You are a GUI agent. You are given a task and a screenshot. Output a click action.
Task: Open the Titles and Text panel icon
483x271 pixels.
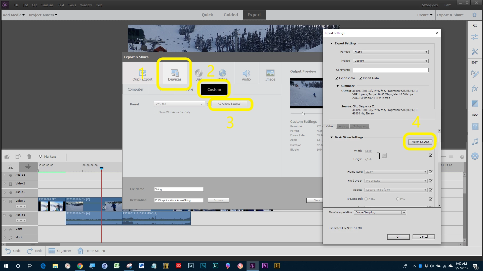475,127
